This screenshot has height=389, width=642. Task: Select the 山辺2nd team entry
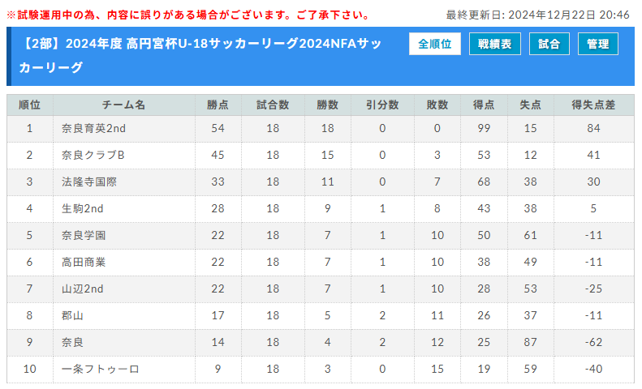[82, 289]
